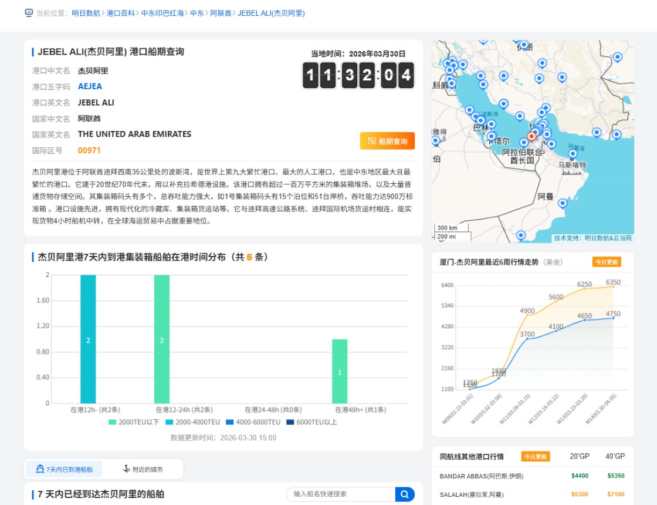Open the 中东印巴红海 breadcrumb link
The width and height of the screenshot is (657, 505).
tap(162, 13)
